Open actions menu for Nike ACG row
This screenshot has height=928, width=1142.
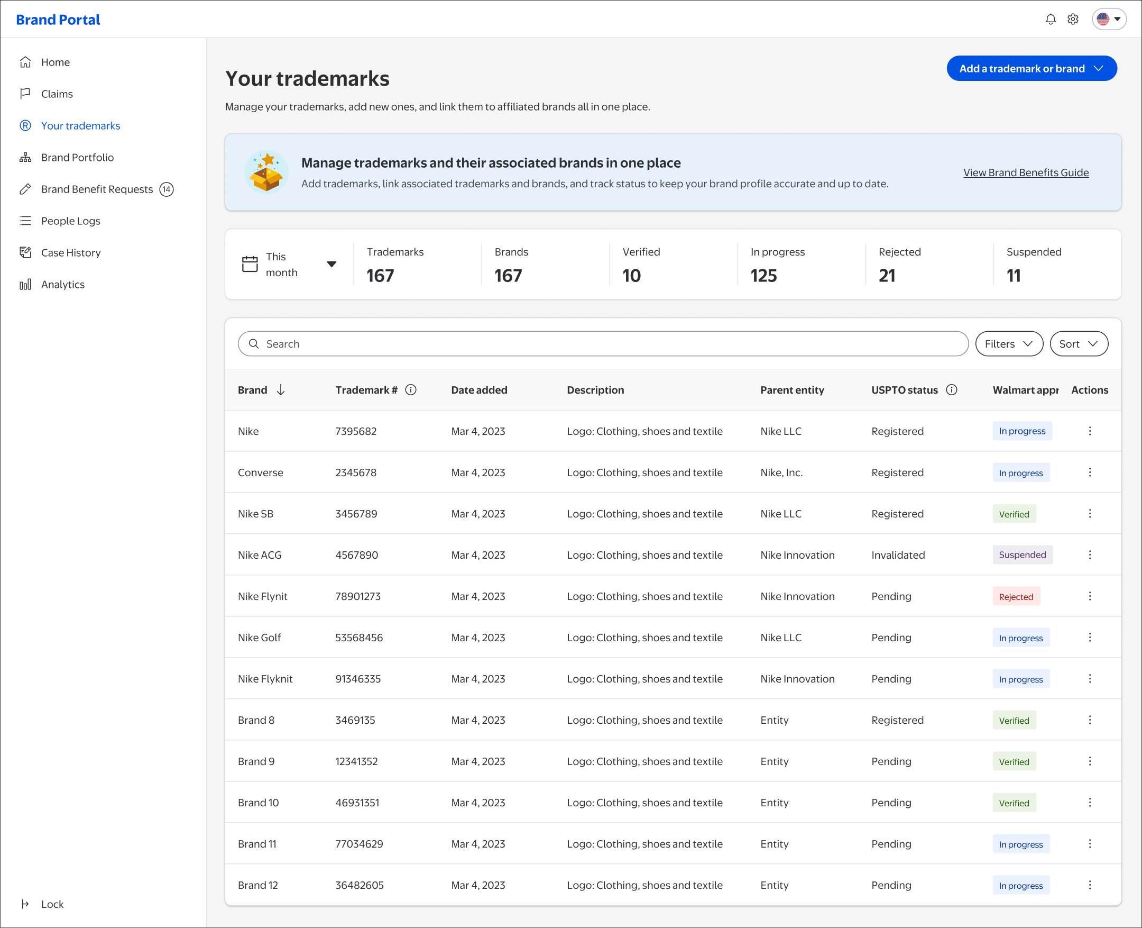pos(1090,555)
